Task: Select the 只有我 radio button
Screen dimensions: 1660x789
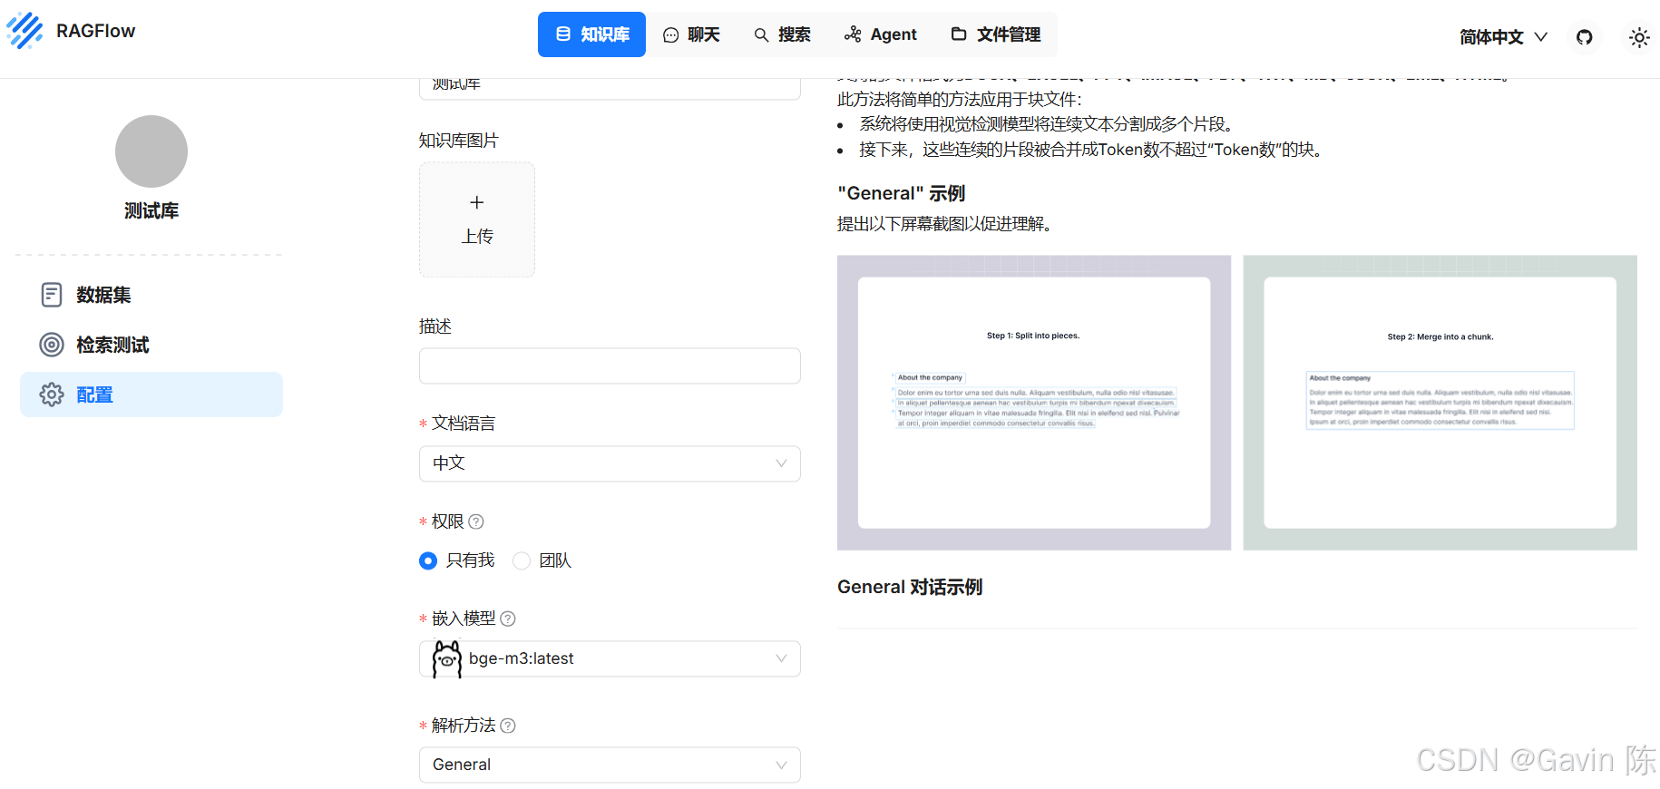Action: pos(428,561)
